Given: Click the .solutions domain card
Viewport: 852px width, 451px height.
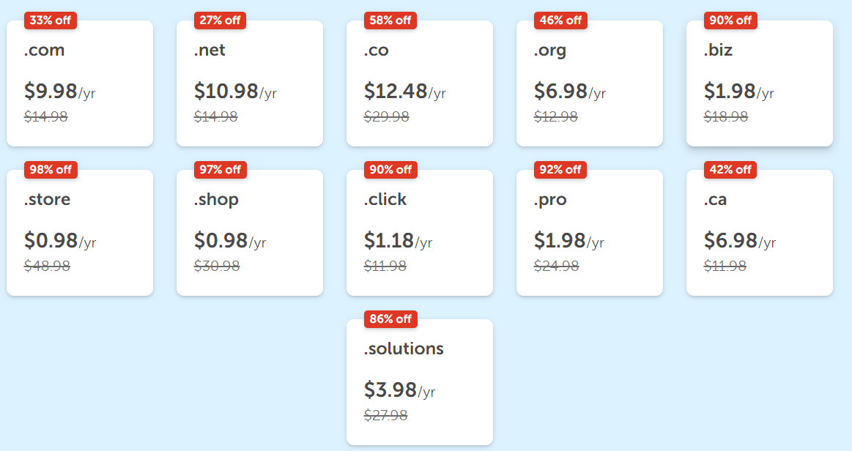Looking at the screenshot, I should pyautogui.click(x=420, y=381).
